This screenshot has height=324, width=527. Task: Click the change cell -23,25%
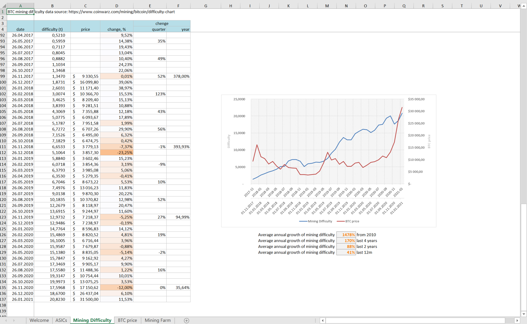pos(117,153)
